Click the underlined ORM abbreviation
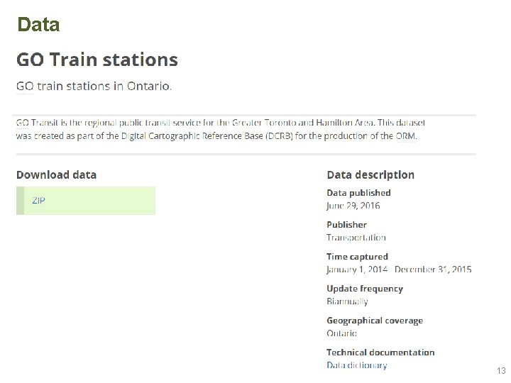This screenshot has height=383, width=511. pyautogui.click(x=407, y=135)
